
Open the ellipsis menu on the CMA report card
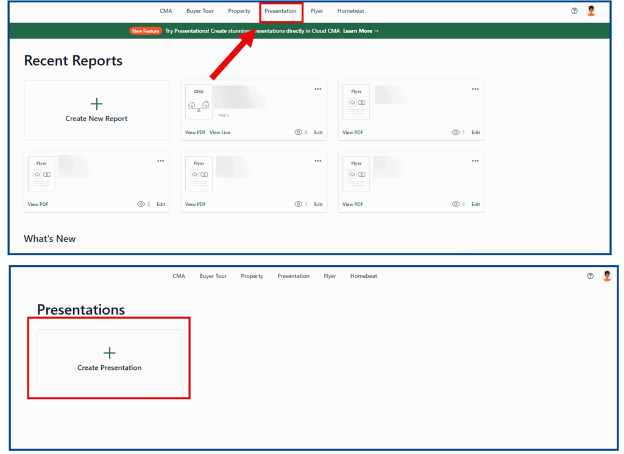pos(317,89)
